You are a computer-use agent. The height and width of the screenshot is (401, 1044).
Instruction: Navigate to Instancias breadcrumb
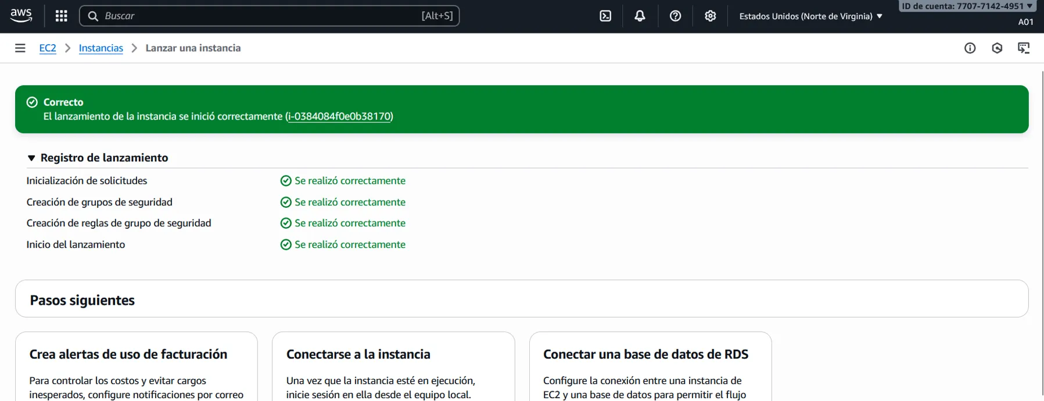click(101, 48)
